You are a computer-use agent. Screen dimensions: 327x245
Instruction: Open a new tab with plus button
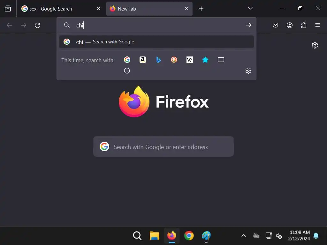coord(201,9)
